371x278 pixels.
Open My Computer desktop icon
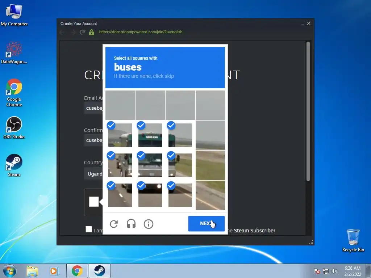(14, 15)
